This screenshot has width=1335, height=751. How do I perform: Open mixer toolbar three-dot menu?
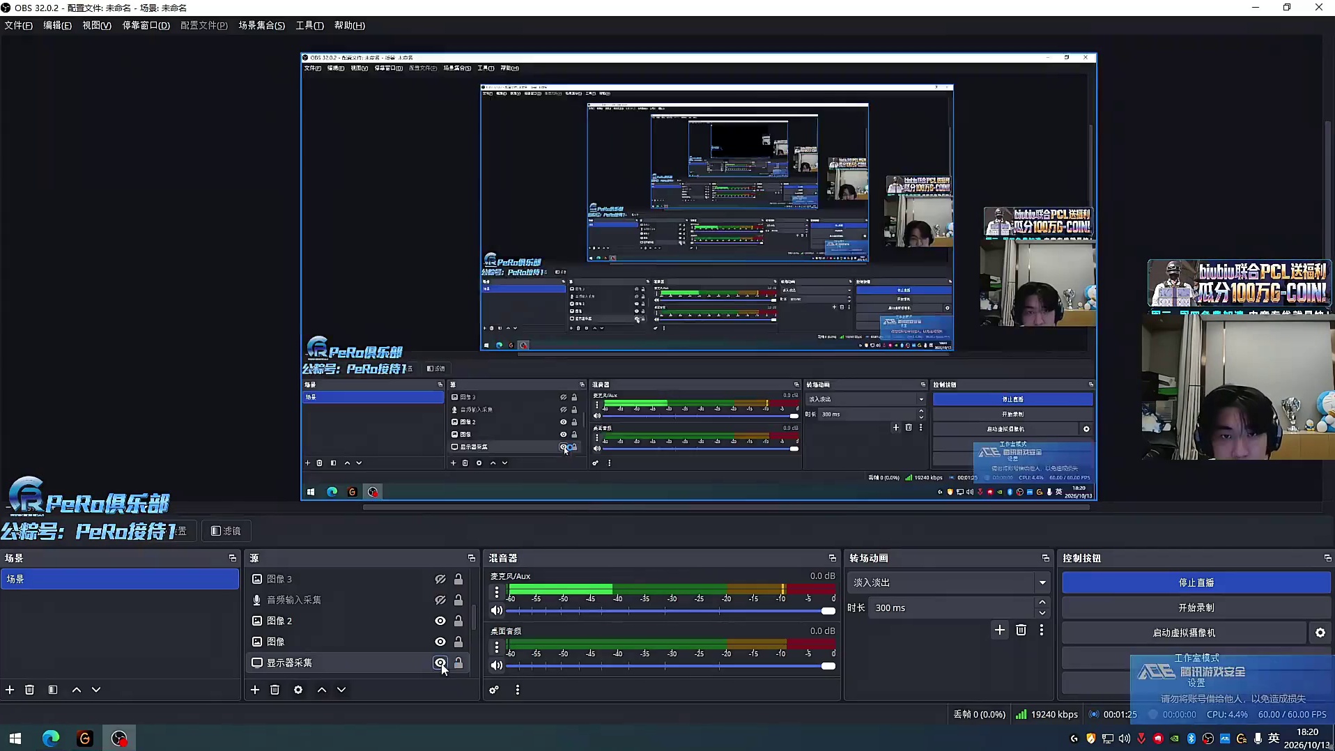(517, 690)
